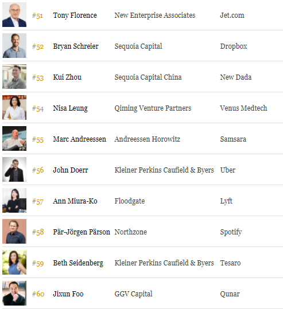The image size is (283, 309).
Task: Click the Dropbox notable deal
Action: [x=234, y=46]
